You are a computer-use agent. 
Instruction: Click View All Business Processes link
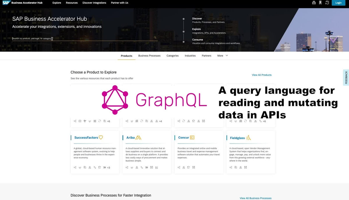click(x=255, y=198)
